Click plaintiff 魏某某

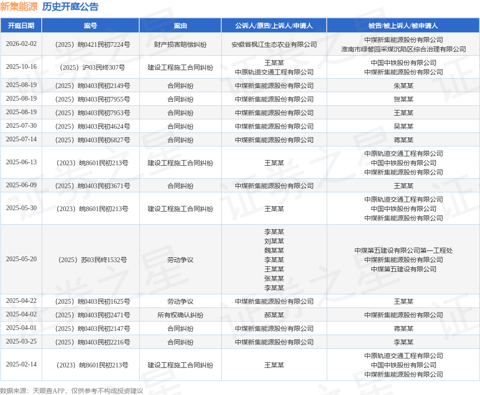click(x=274, y=250)
